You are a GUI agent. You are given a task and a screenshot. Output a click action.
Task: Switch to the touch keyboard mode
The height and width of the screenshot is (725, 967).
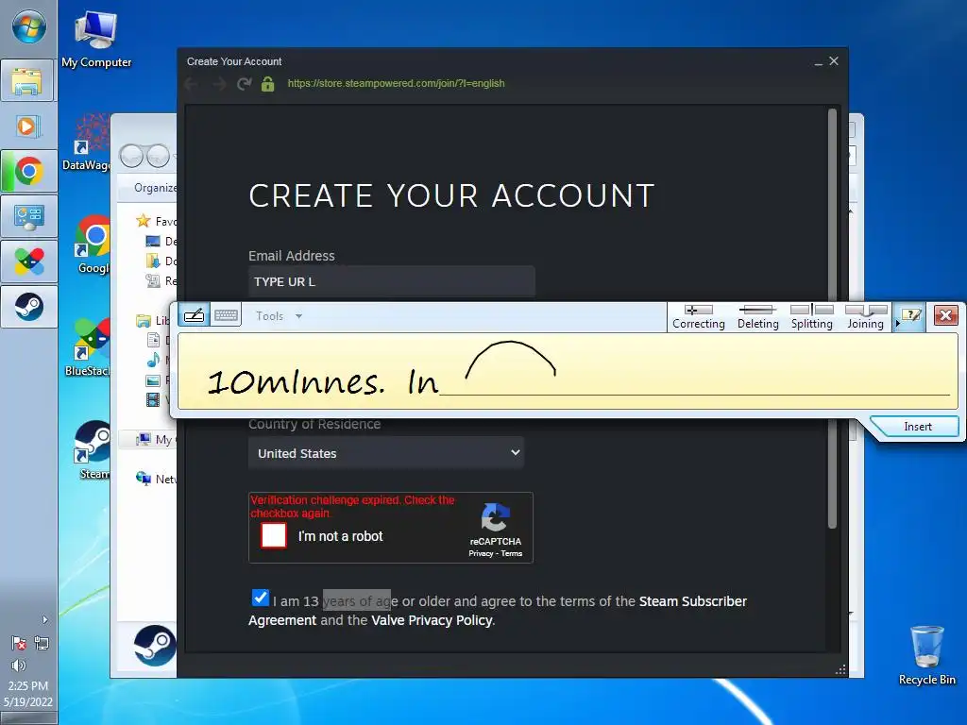pos(226,315)
